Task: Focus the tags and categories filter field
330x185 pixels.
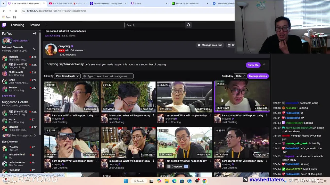Action: (108, 76)
